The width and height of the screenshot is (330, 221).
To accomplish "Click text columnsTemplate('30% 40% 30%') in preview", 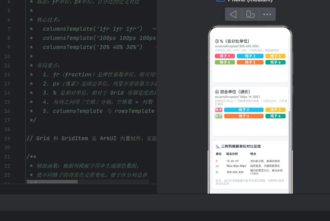I will coord(237,46).
